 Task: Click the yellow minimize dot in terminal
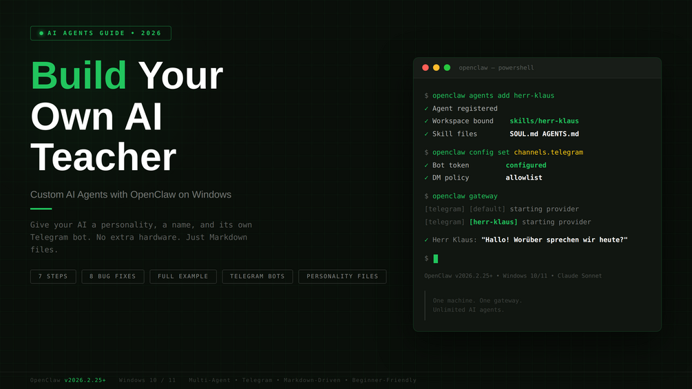point(436,67)
